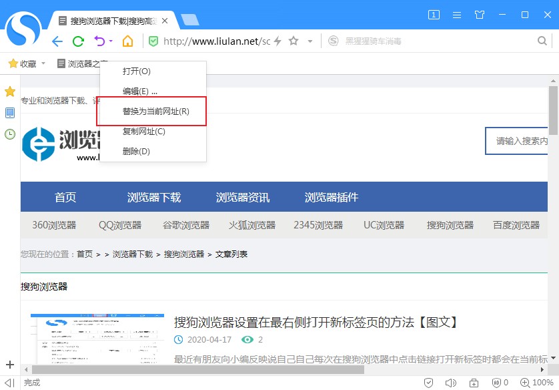This screenshot has height=390, width=559.
Task: Click the address bar URL field
Action: coord(217,41)
